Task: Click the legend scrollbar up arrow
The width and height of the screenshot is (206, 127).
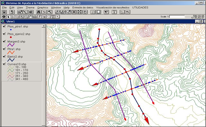Action: coord(44,26)
